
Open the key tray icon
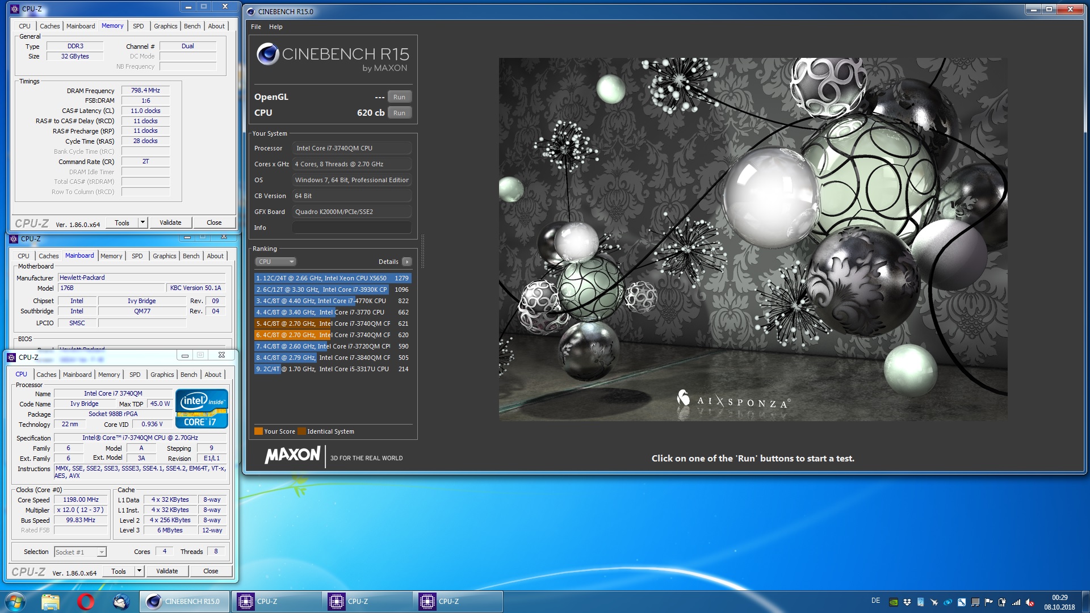[x=962, y=602]
